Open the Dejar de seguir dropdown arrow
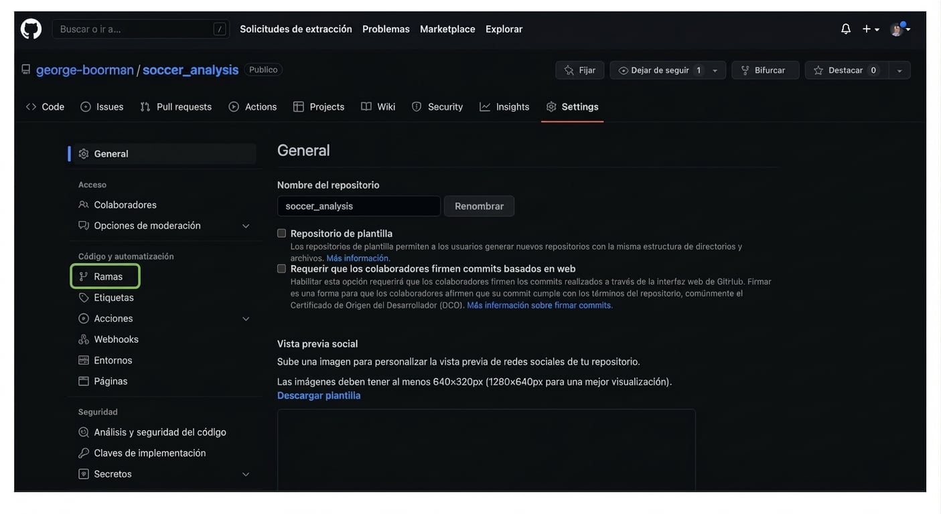The height and width of the screenshot is (514, 941). [715, 70]
